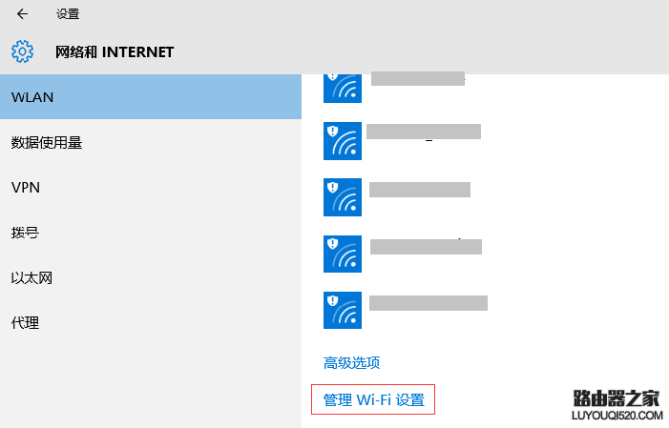Choose the middle (third) Wi-Fi network icon
This screenshot has width=669, height=428.
point(343,196)
